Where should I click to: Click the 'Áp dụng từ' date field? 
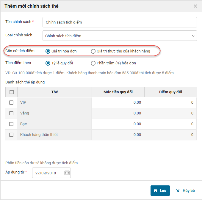48,173
